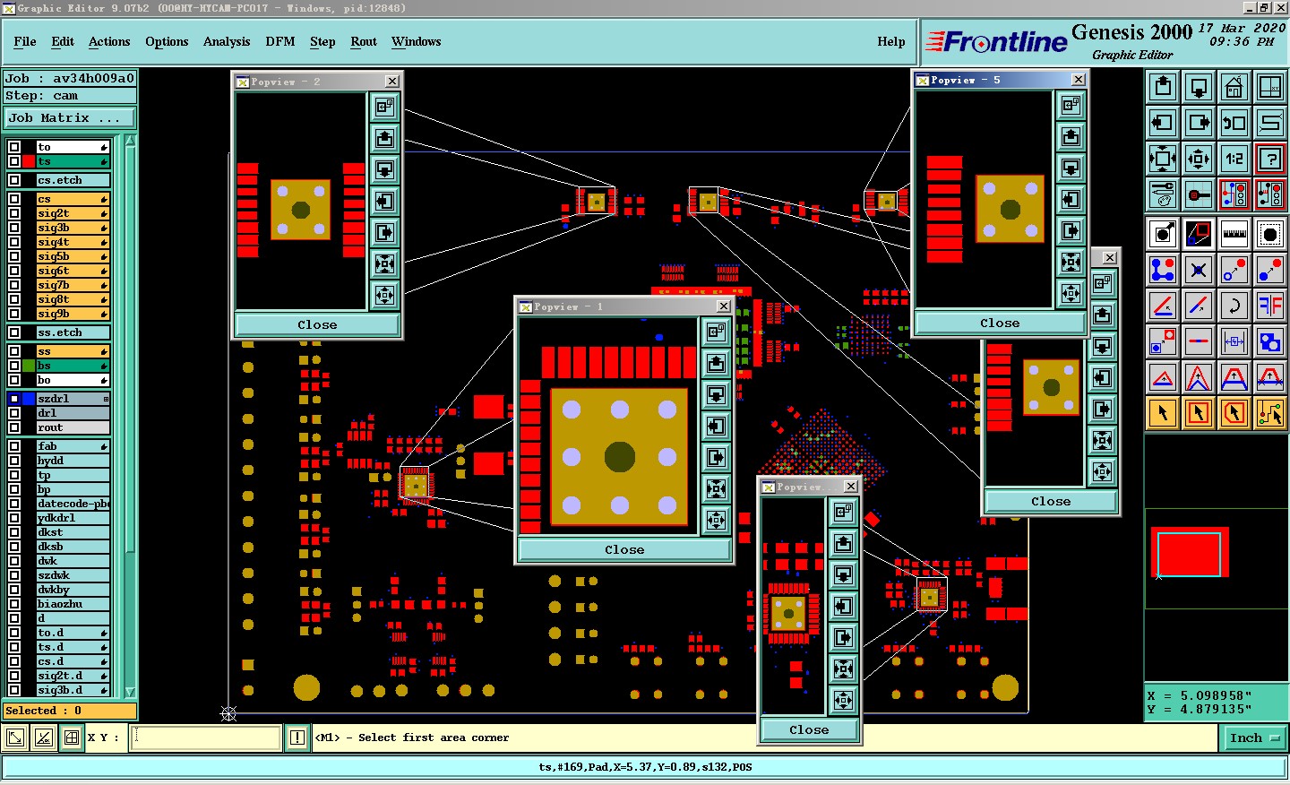Screen dimensions: 1290x785
Task: Toggle the 'ts' layer checkbox
Action: pyautogui.click(x=14, y=161)
